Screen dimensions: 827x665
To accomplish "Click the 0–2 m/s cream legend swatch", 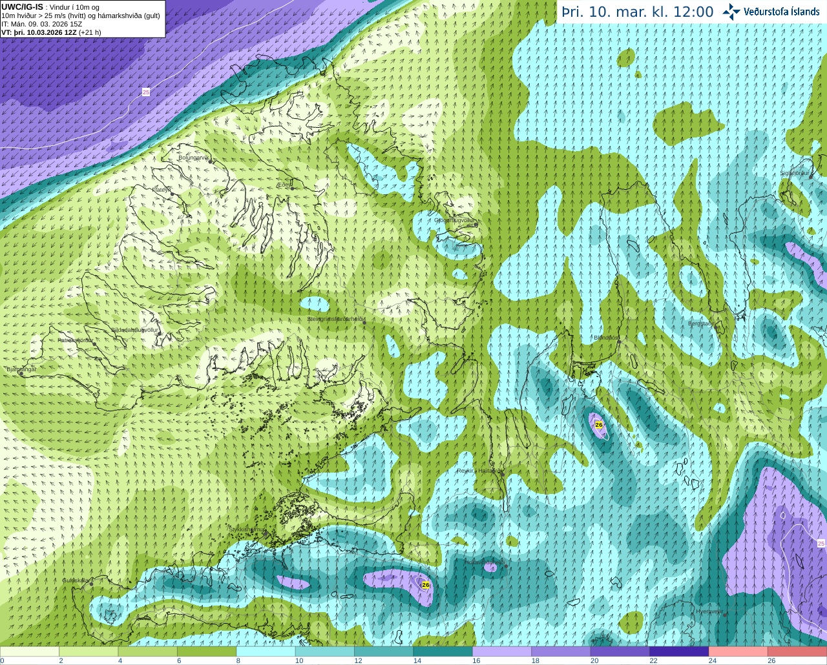I will click(30, 651).
